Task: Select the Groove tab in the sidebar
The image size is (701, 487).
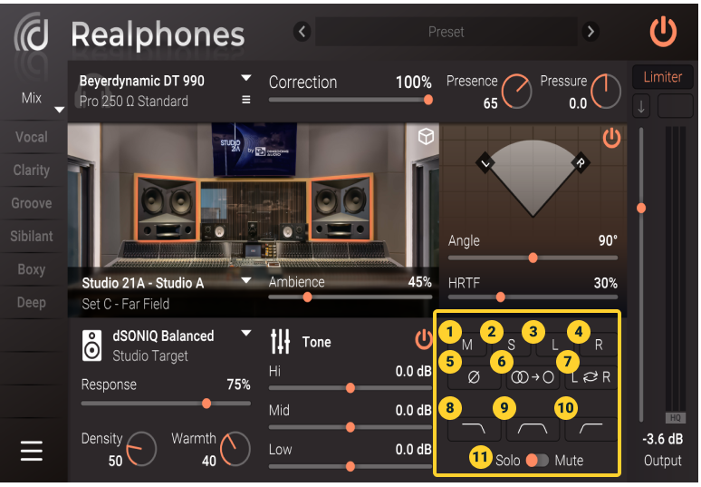Action: pos(32,203)
